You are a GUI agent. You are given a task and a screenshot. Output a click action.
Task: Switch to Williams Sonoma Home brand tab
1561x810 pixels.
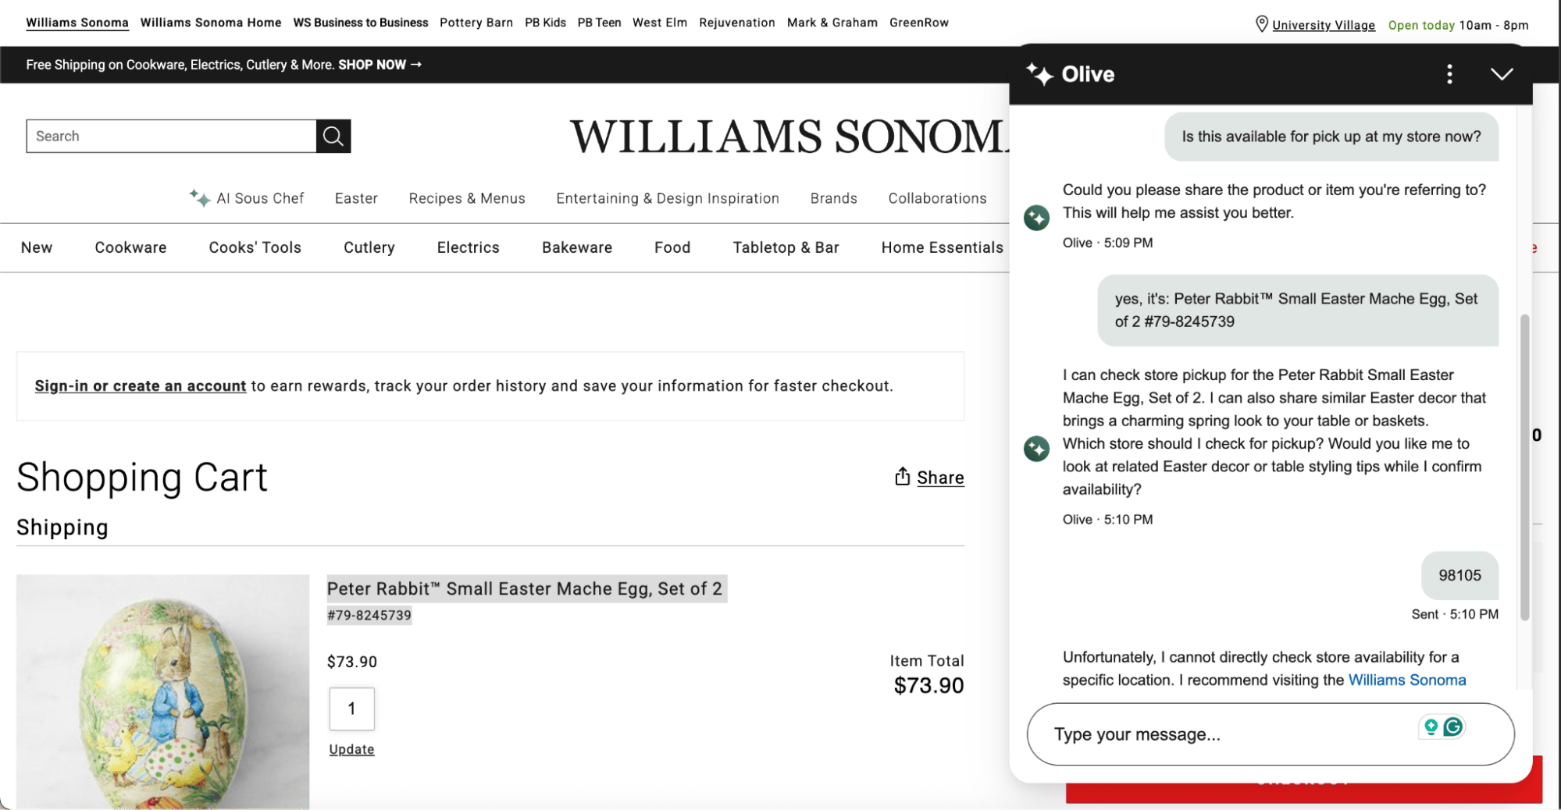[211, 23]
